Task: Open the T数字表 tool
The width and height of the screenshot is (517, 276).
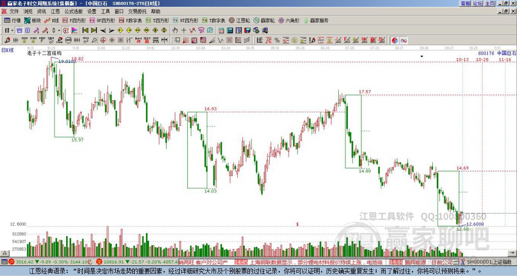Action: [214, 20]
